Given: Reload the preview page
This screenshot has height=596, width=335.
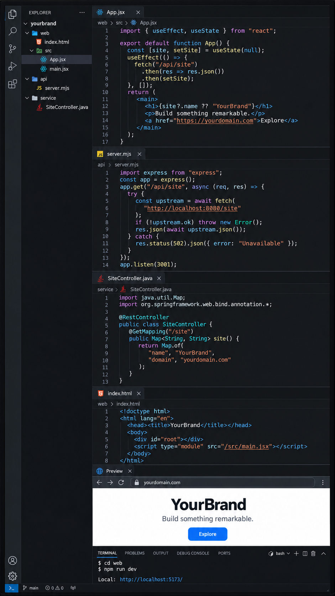Looking at the screenshot, I should (121, 482).
